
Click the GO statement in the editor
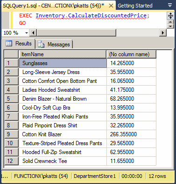click(22, 23)
